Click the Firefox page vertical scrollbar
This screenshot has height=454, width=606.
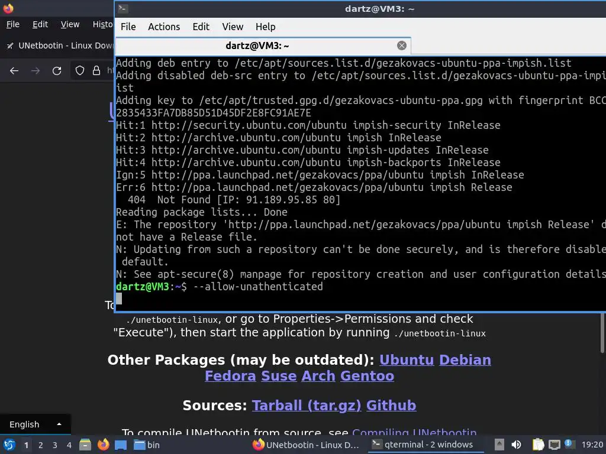(x=602, y=332)
